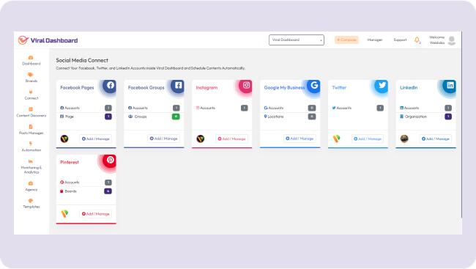Click the Social Media Connect heading
Image resolution: width=476 pixels, height=269 pixels.
[82, 60]
